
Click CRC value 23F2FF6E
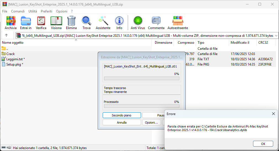point(265,64)
